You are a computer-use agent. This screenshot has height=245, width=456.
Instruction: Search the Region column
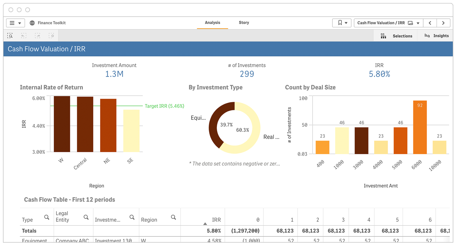tap(173, 217)
